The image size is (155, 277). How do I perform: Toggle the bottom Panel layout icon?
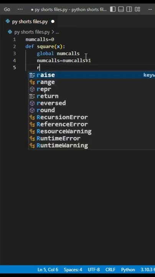coord(121,9)
